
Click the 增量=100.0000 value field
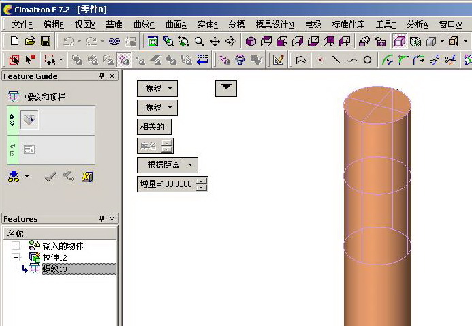166,183
